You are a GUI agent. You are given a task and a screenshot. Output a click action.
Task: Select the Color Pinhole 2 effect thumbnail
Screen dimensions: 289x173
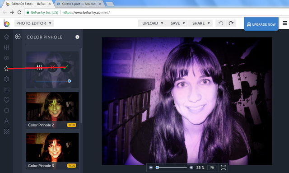pyautogui.click(x=52, y=110)
